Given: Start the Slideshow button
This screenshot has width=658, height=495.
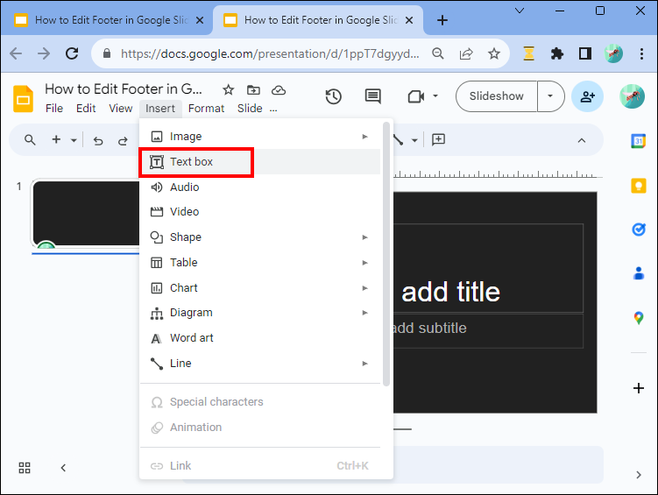Looking at the screenshot, I should [x=497, y=96].
